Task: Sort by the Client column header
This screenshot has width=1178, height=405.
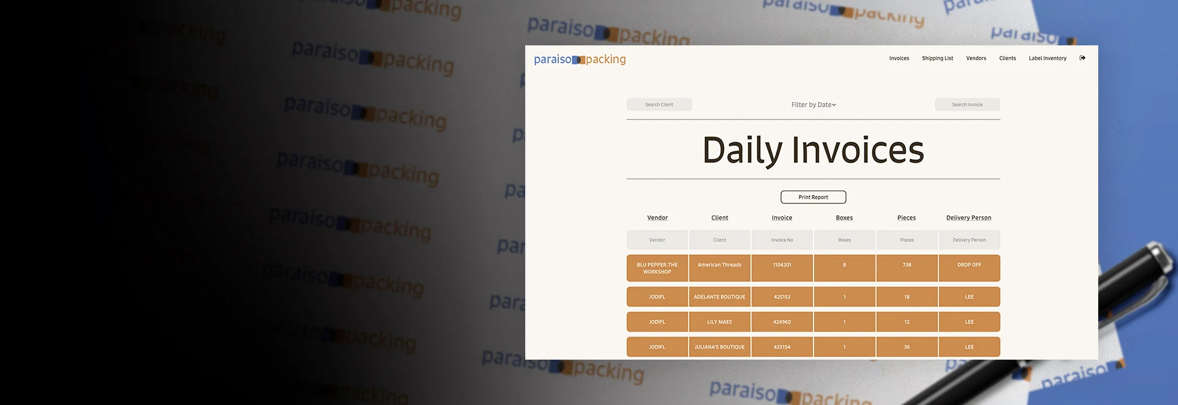Action: 720,218
